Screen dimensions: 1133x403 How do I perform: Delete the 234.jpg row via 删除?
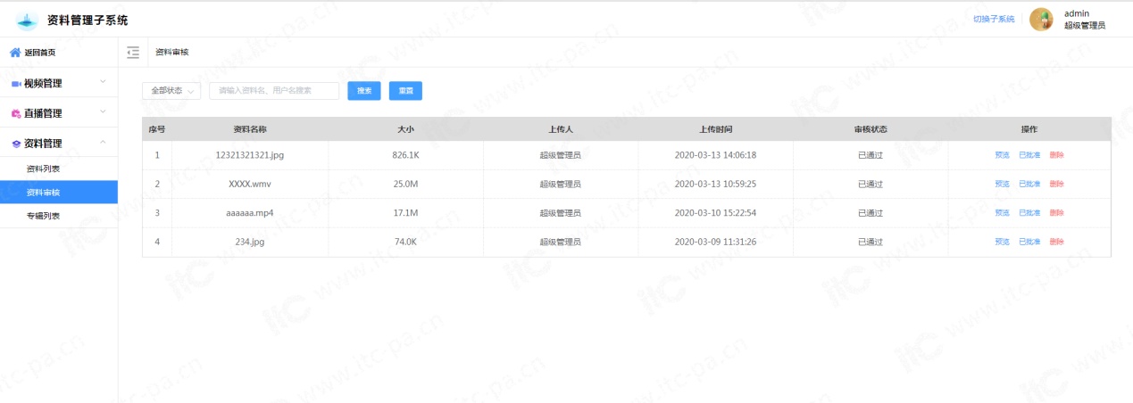1056,243
